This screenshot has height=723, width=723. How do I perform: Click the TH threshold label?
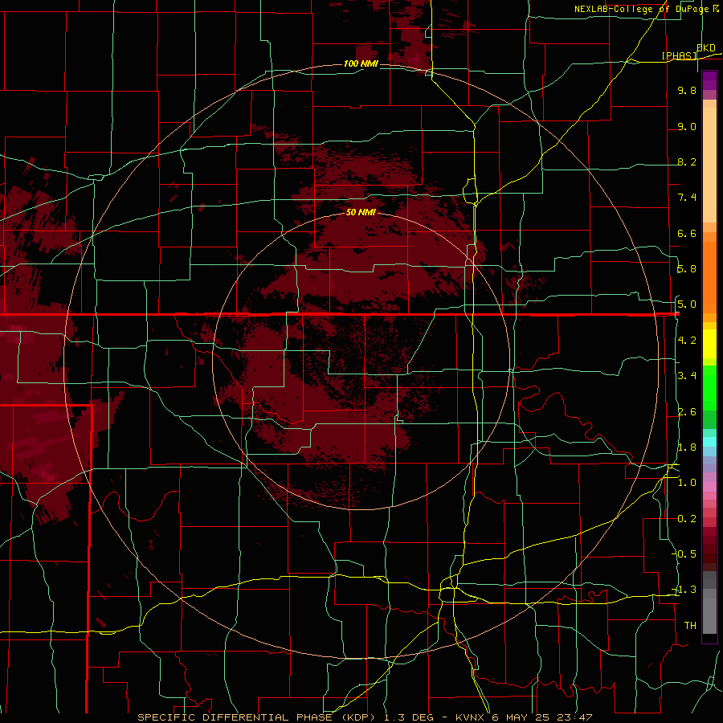pyautogui.click(x=690, y=626)
